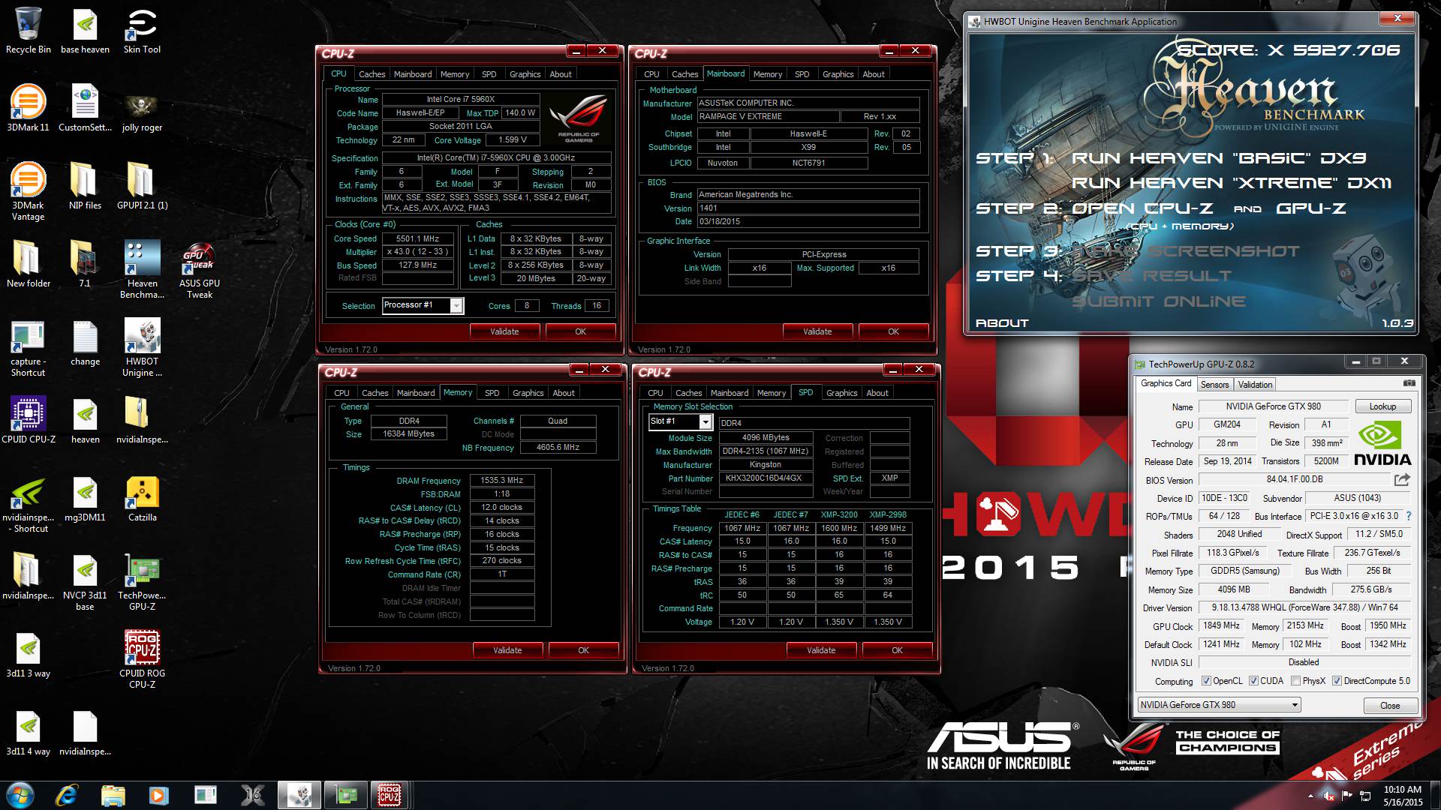Expand the Processor #1 selection dropdown
Image resolution: width=1441 pixels, height=810 pixels.
coord(456,305)
